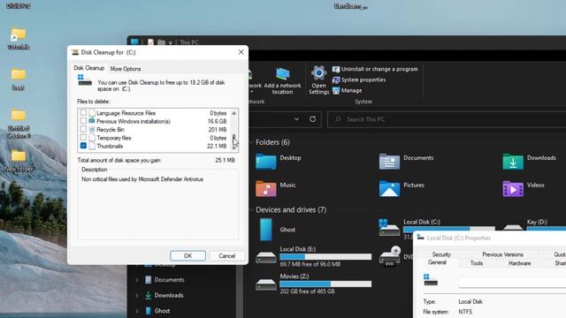Open the Documents folder icon
Viewport: 566px width, 318px height.
tap(389, 161)
